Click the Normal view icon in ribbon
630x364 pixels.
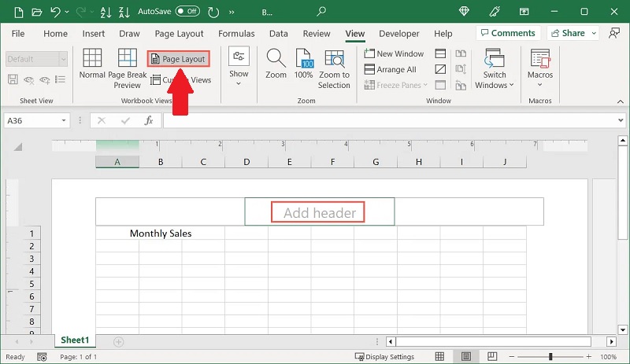pos(92,63)
